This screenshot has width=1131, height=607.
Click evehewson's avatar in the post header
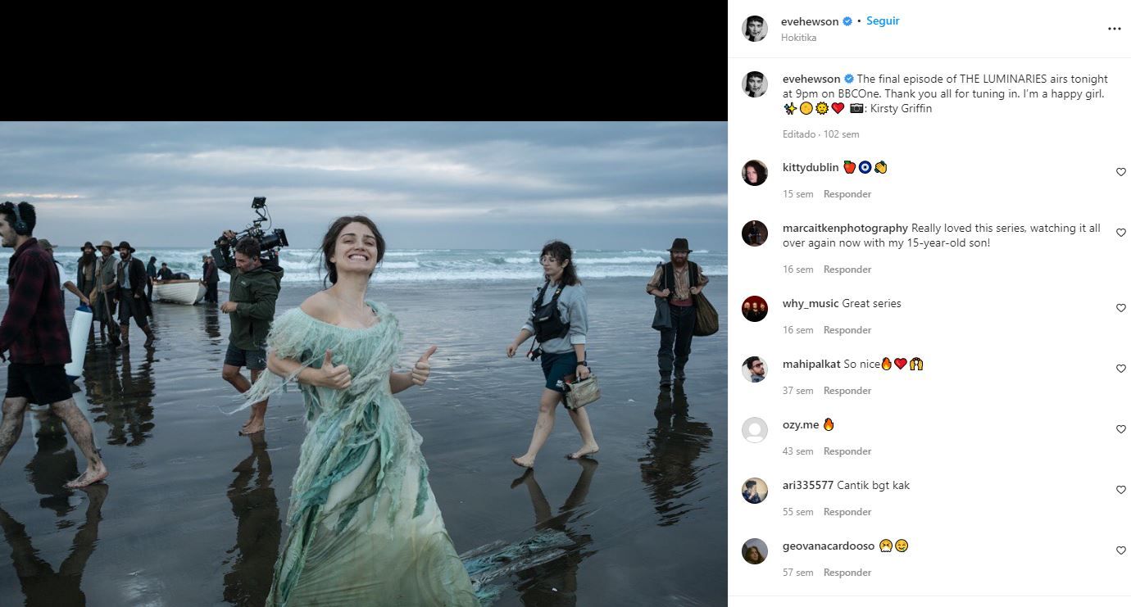coord(755,29)
